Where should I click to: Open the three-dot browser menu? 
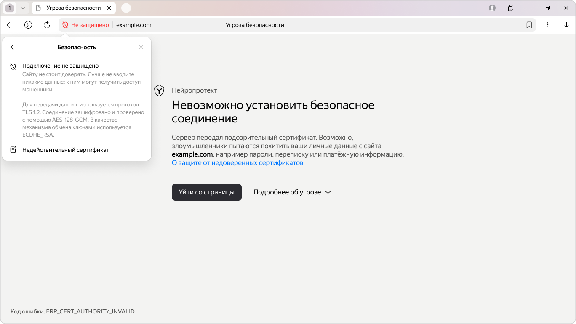pyautogui.click(x=548, y=25)
